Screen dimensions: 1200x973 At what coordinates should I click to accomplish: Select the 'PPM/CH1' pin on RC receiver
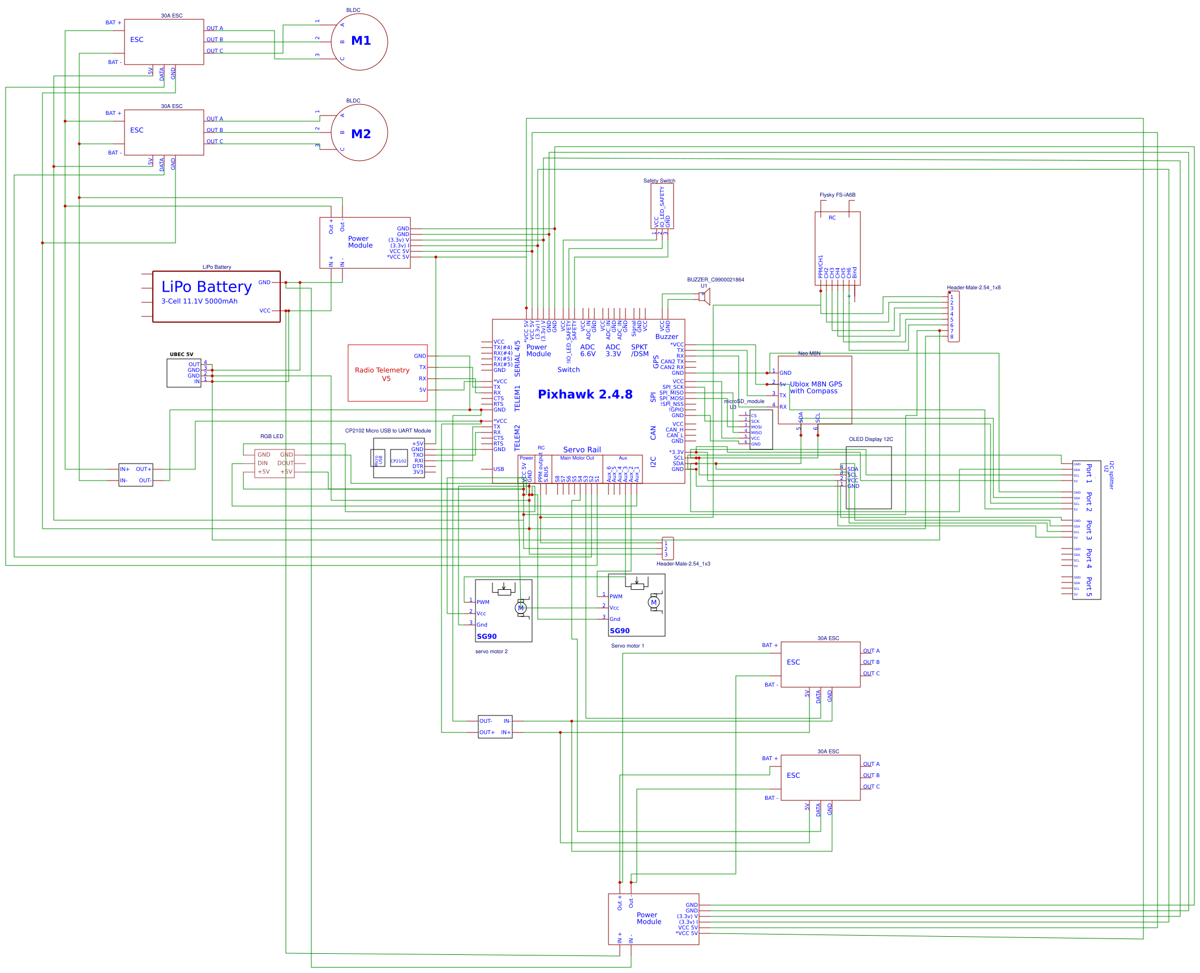821,267
